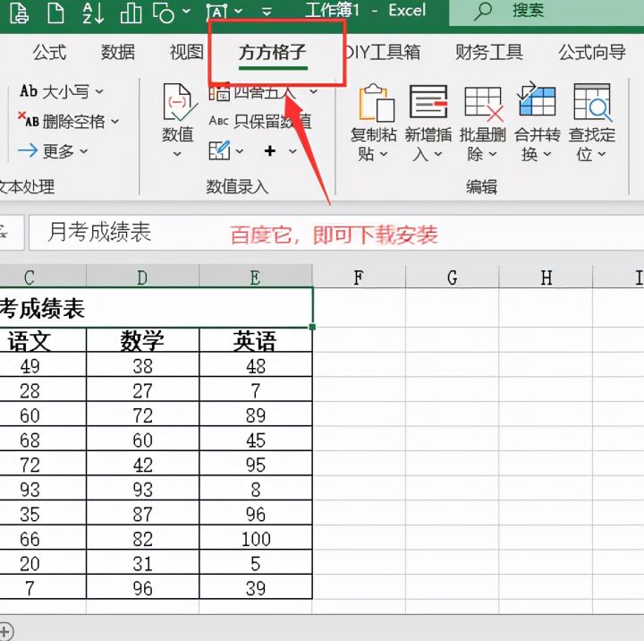Click the 数学 header cell
The width and height of the screenshot is (644, 641).
142,340
